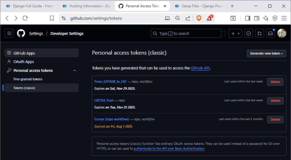Open the Generate new token dropdown
This screenshot has width=291, height=160.
pyautogui.click(x=266, y=53)
